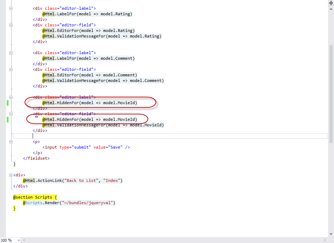Collapse the Comment editor-field div block
Image resolution: width=334 pixels, height=243 pixels.
point(11,69)
